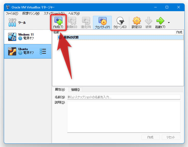The height and width of the screenshot is (147, 188).
Task: Maximize the VirtualBox マネージャー window
Action: pyautogui.click(x=167, y=7)
